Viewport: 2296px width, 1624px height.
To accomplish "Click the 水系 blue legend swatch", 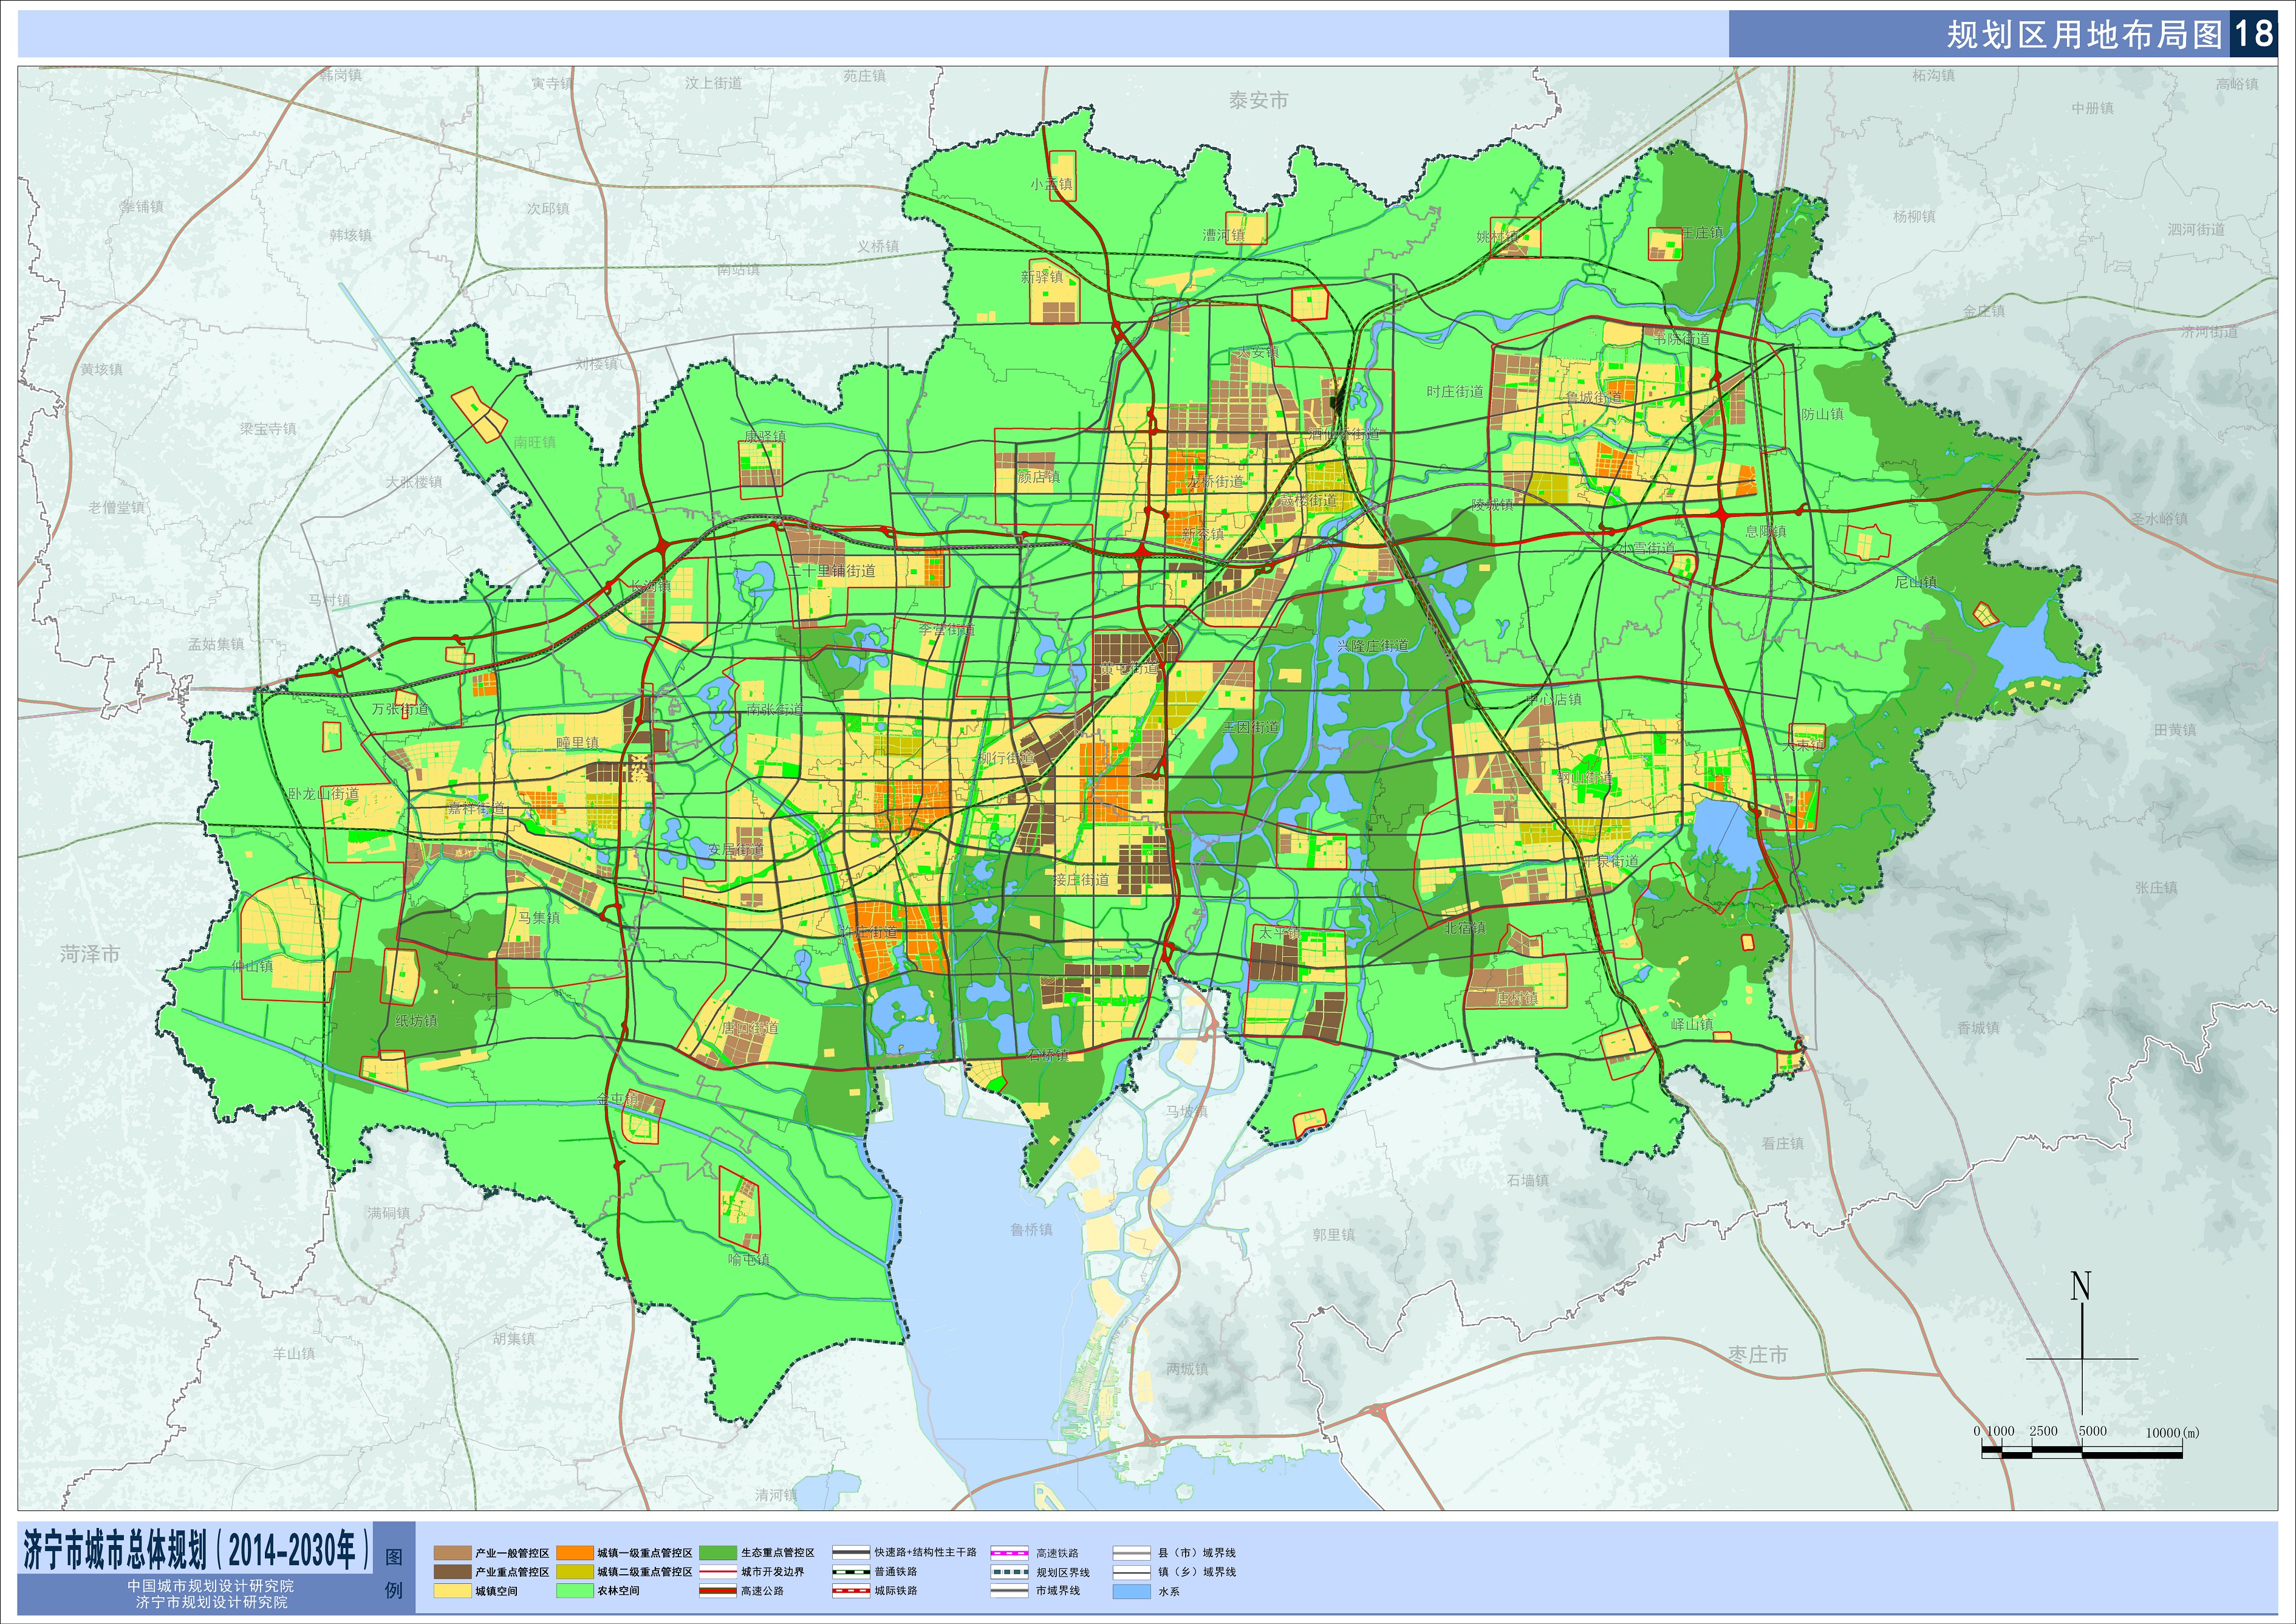I will point(1132,1591).
